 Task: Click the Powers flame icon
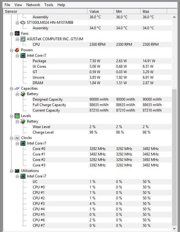click(x=17, y=50)
